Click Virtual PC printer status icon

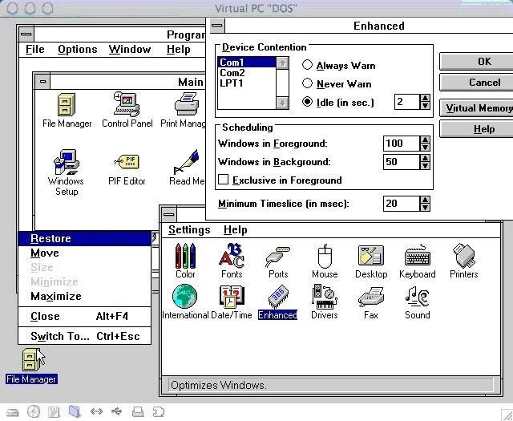coord(138,412)
